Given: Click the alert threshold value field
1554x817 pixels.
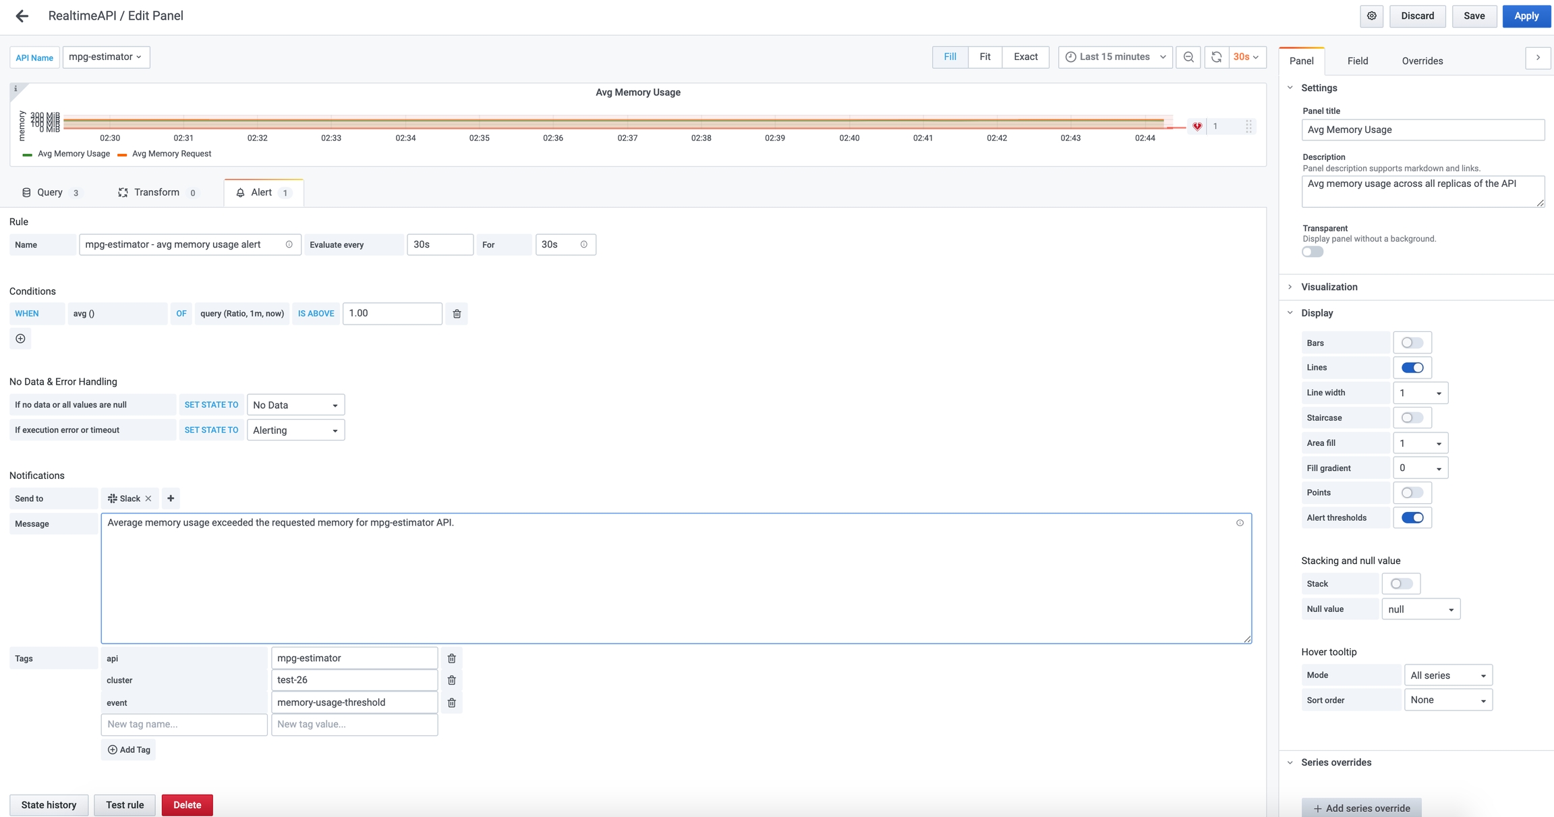Looking at the screenshot, I should tap(392, 314).
